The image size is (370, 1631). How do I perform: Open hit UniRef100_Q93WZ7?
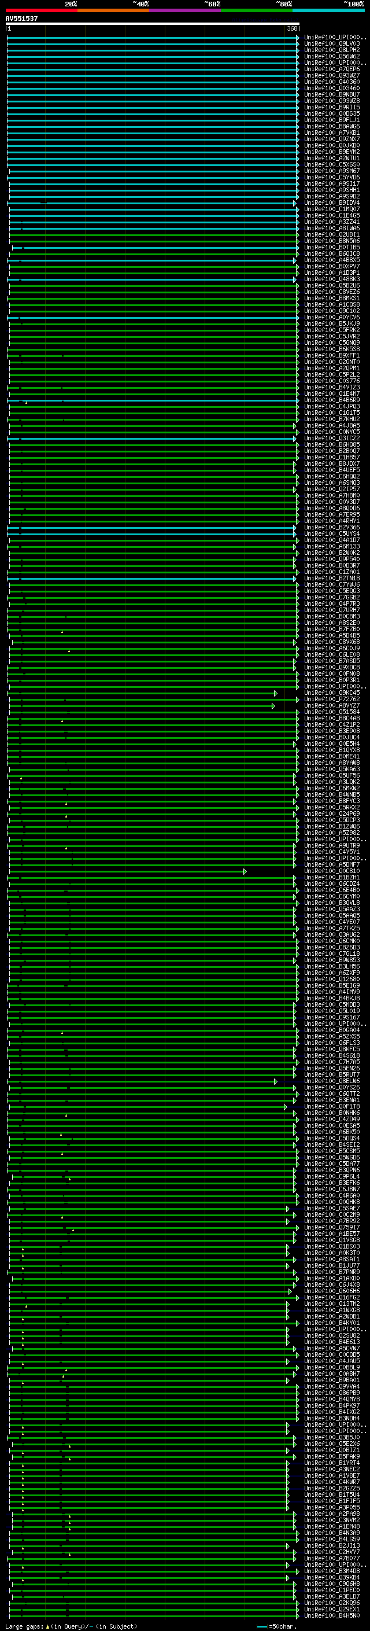332,75
